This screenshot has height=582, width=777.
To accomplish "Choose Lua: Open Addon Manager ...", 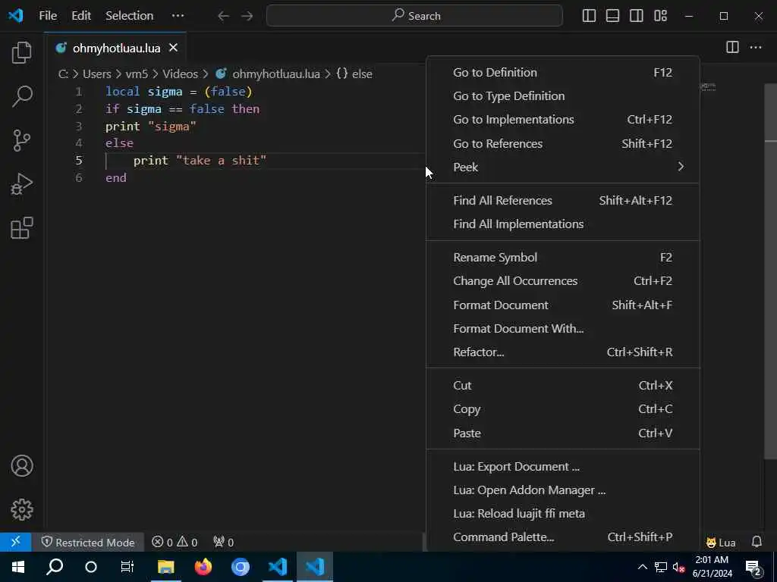I will pos(563,490).
